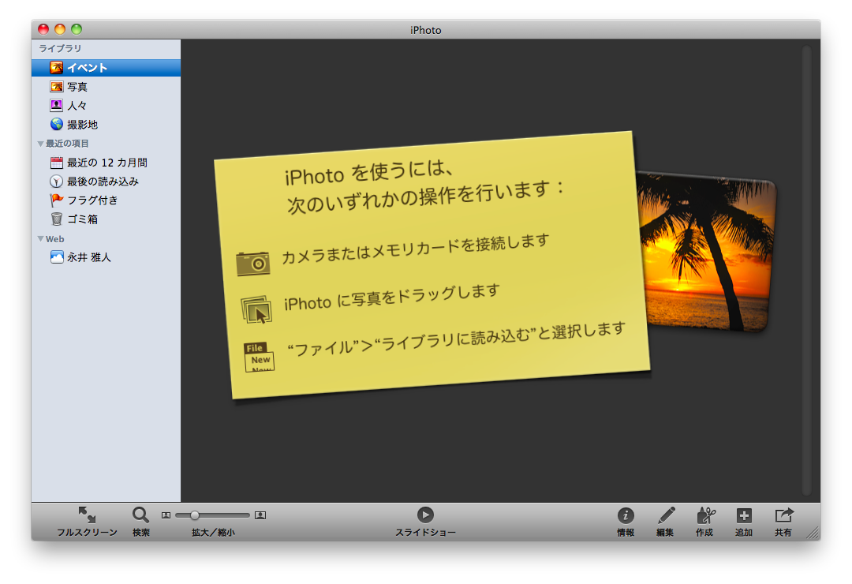Click the clock icon for 最後の読み込み
The image size is (852, 584).
[57, 182]
